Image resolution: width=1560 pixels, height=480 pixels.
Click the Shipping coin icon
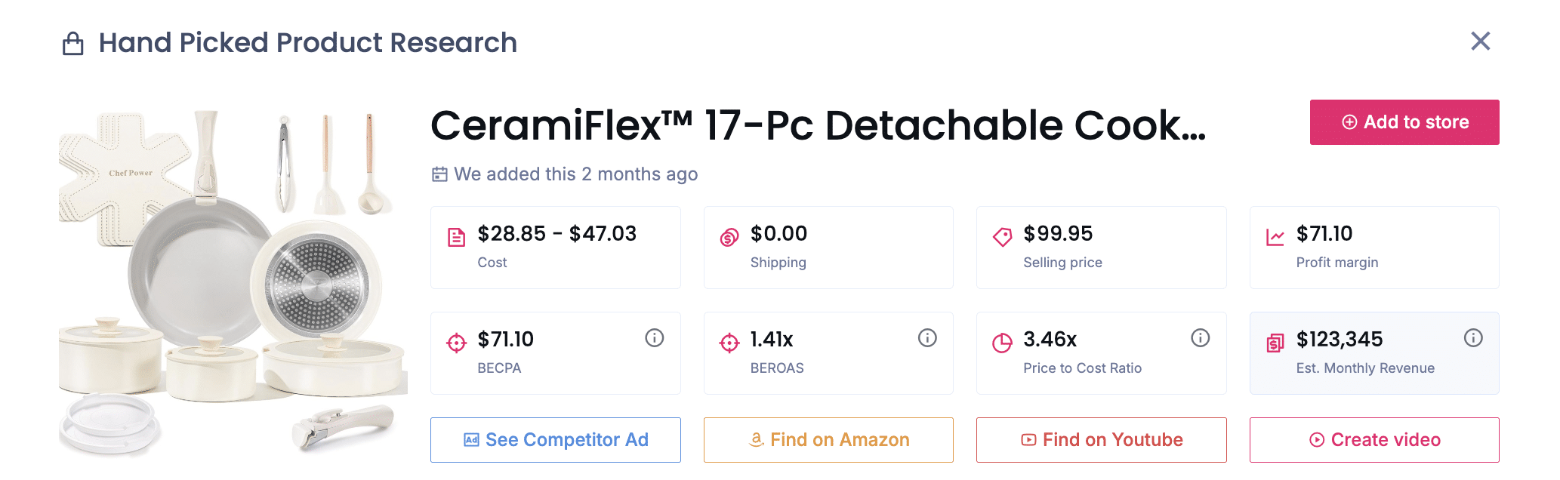coord(729,238)
